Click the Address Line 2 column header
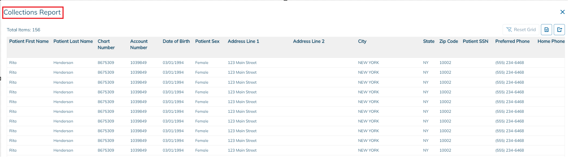Screen dimensions: 568x157 pos(309,41)
